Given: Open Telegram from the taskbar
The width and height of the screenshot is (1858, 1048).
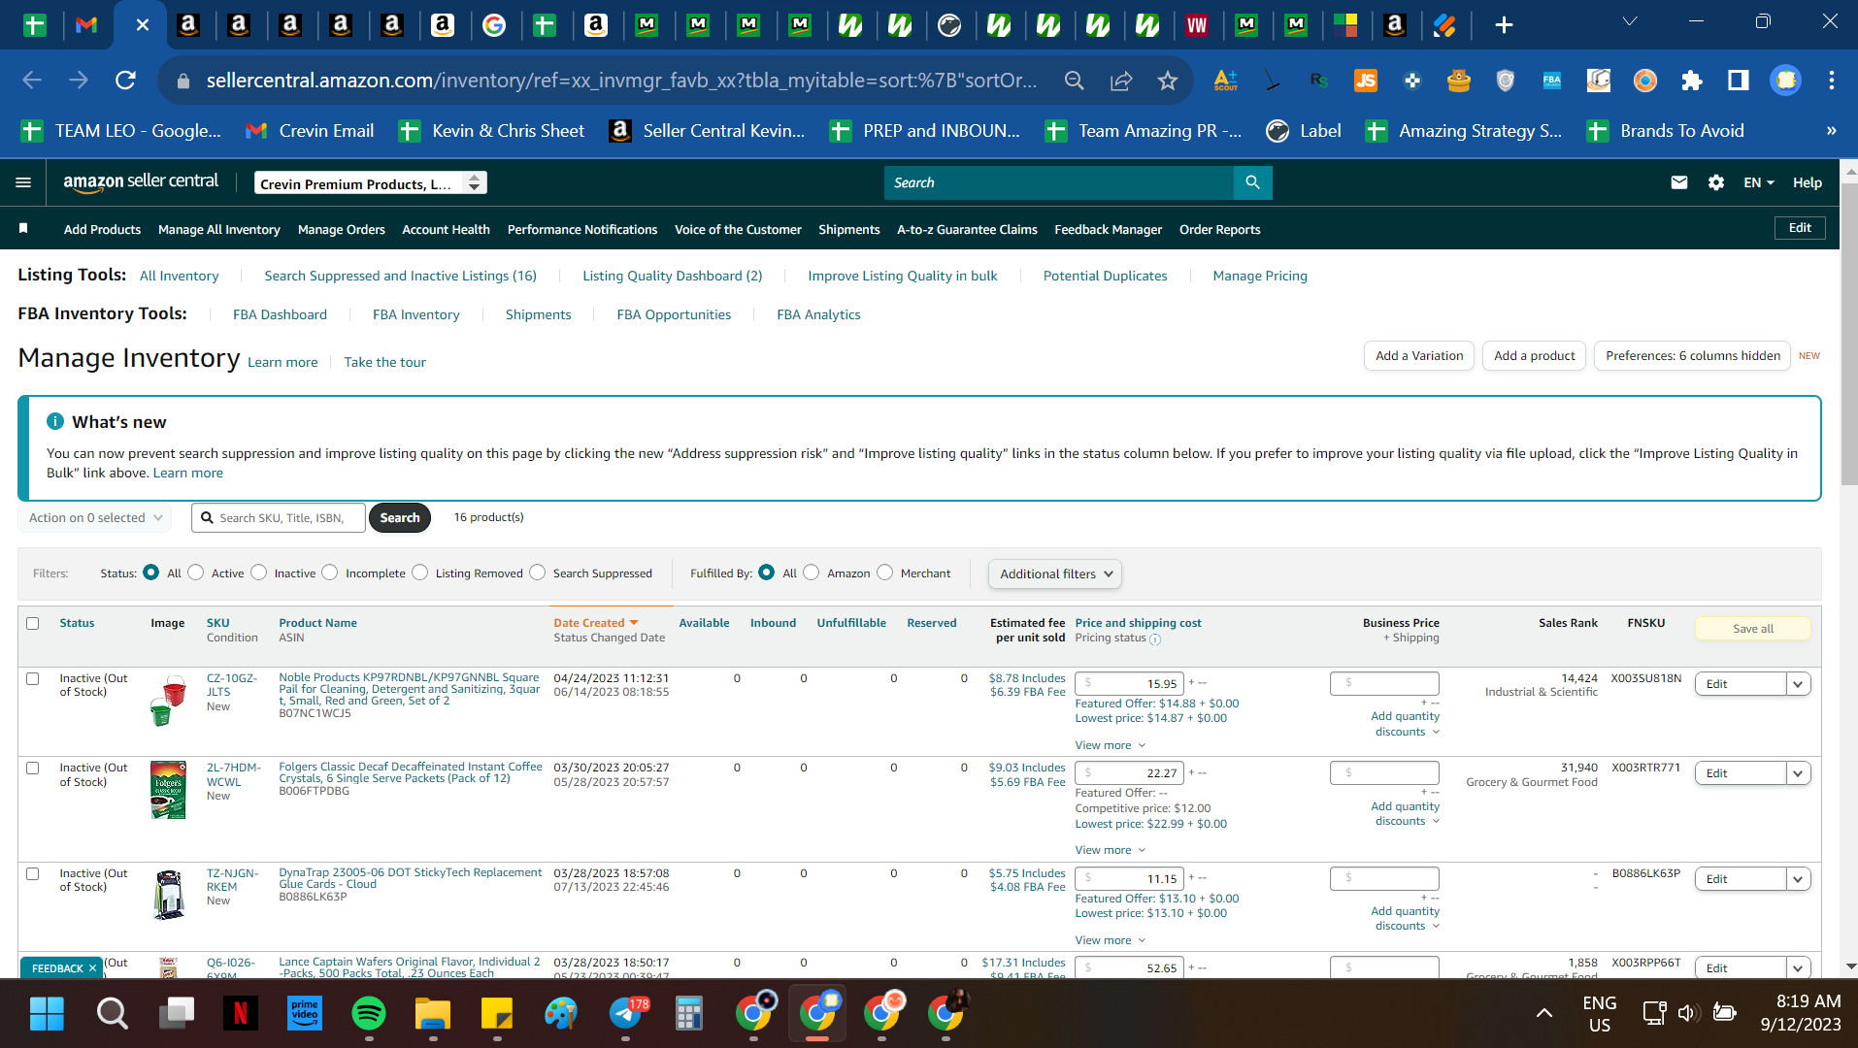Looking at the screenshot, I should point(625,1014).
